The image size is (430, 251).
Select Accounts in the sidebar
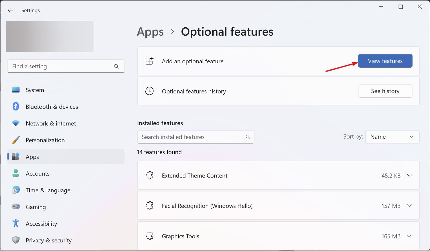tap(38, 174)
